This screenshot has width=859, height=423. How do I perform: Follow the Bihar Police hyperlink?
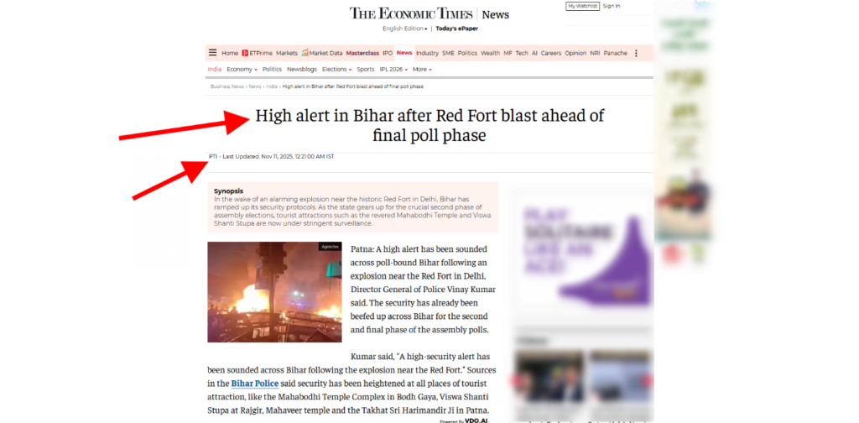click(x=254, y=384)
